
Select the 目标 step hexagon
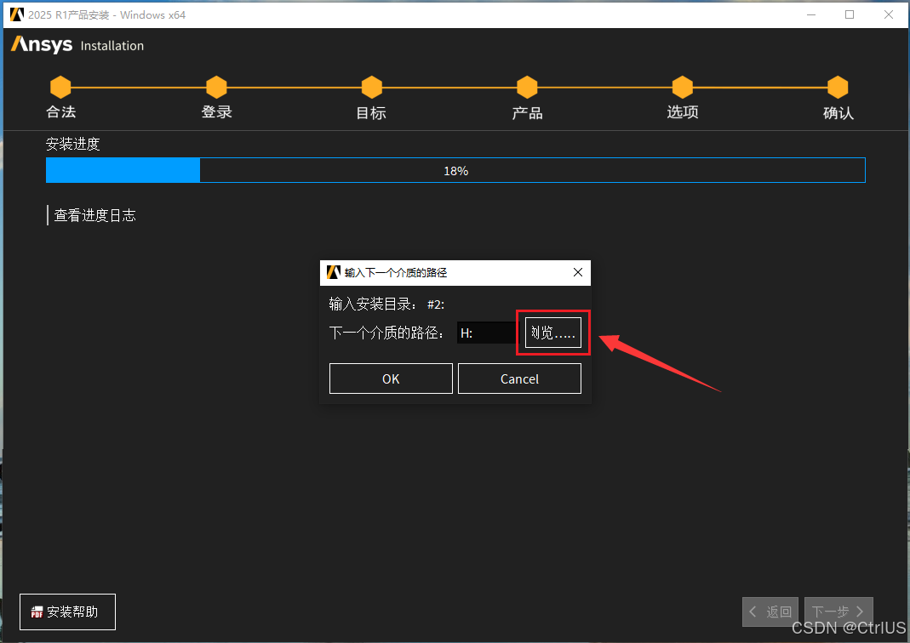pyautogui.click(x=371, y=88)
